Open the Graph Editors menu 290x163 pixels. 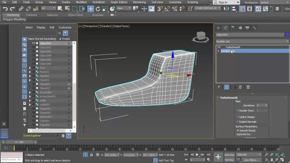tap(119, 2)
